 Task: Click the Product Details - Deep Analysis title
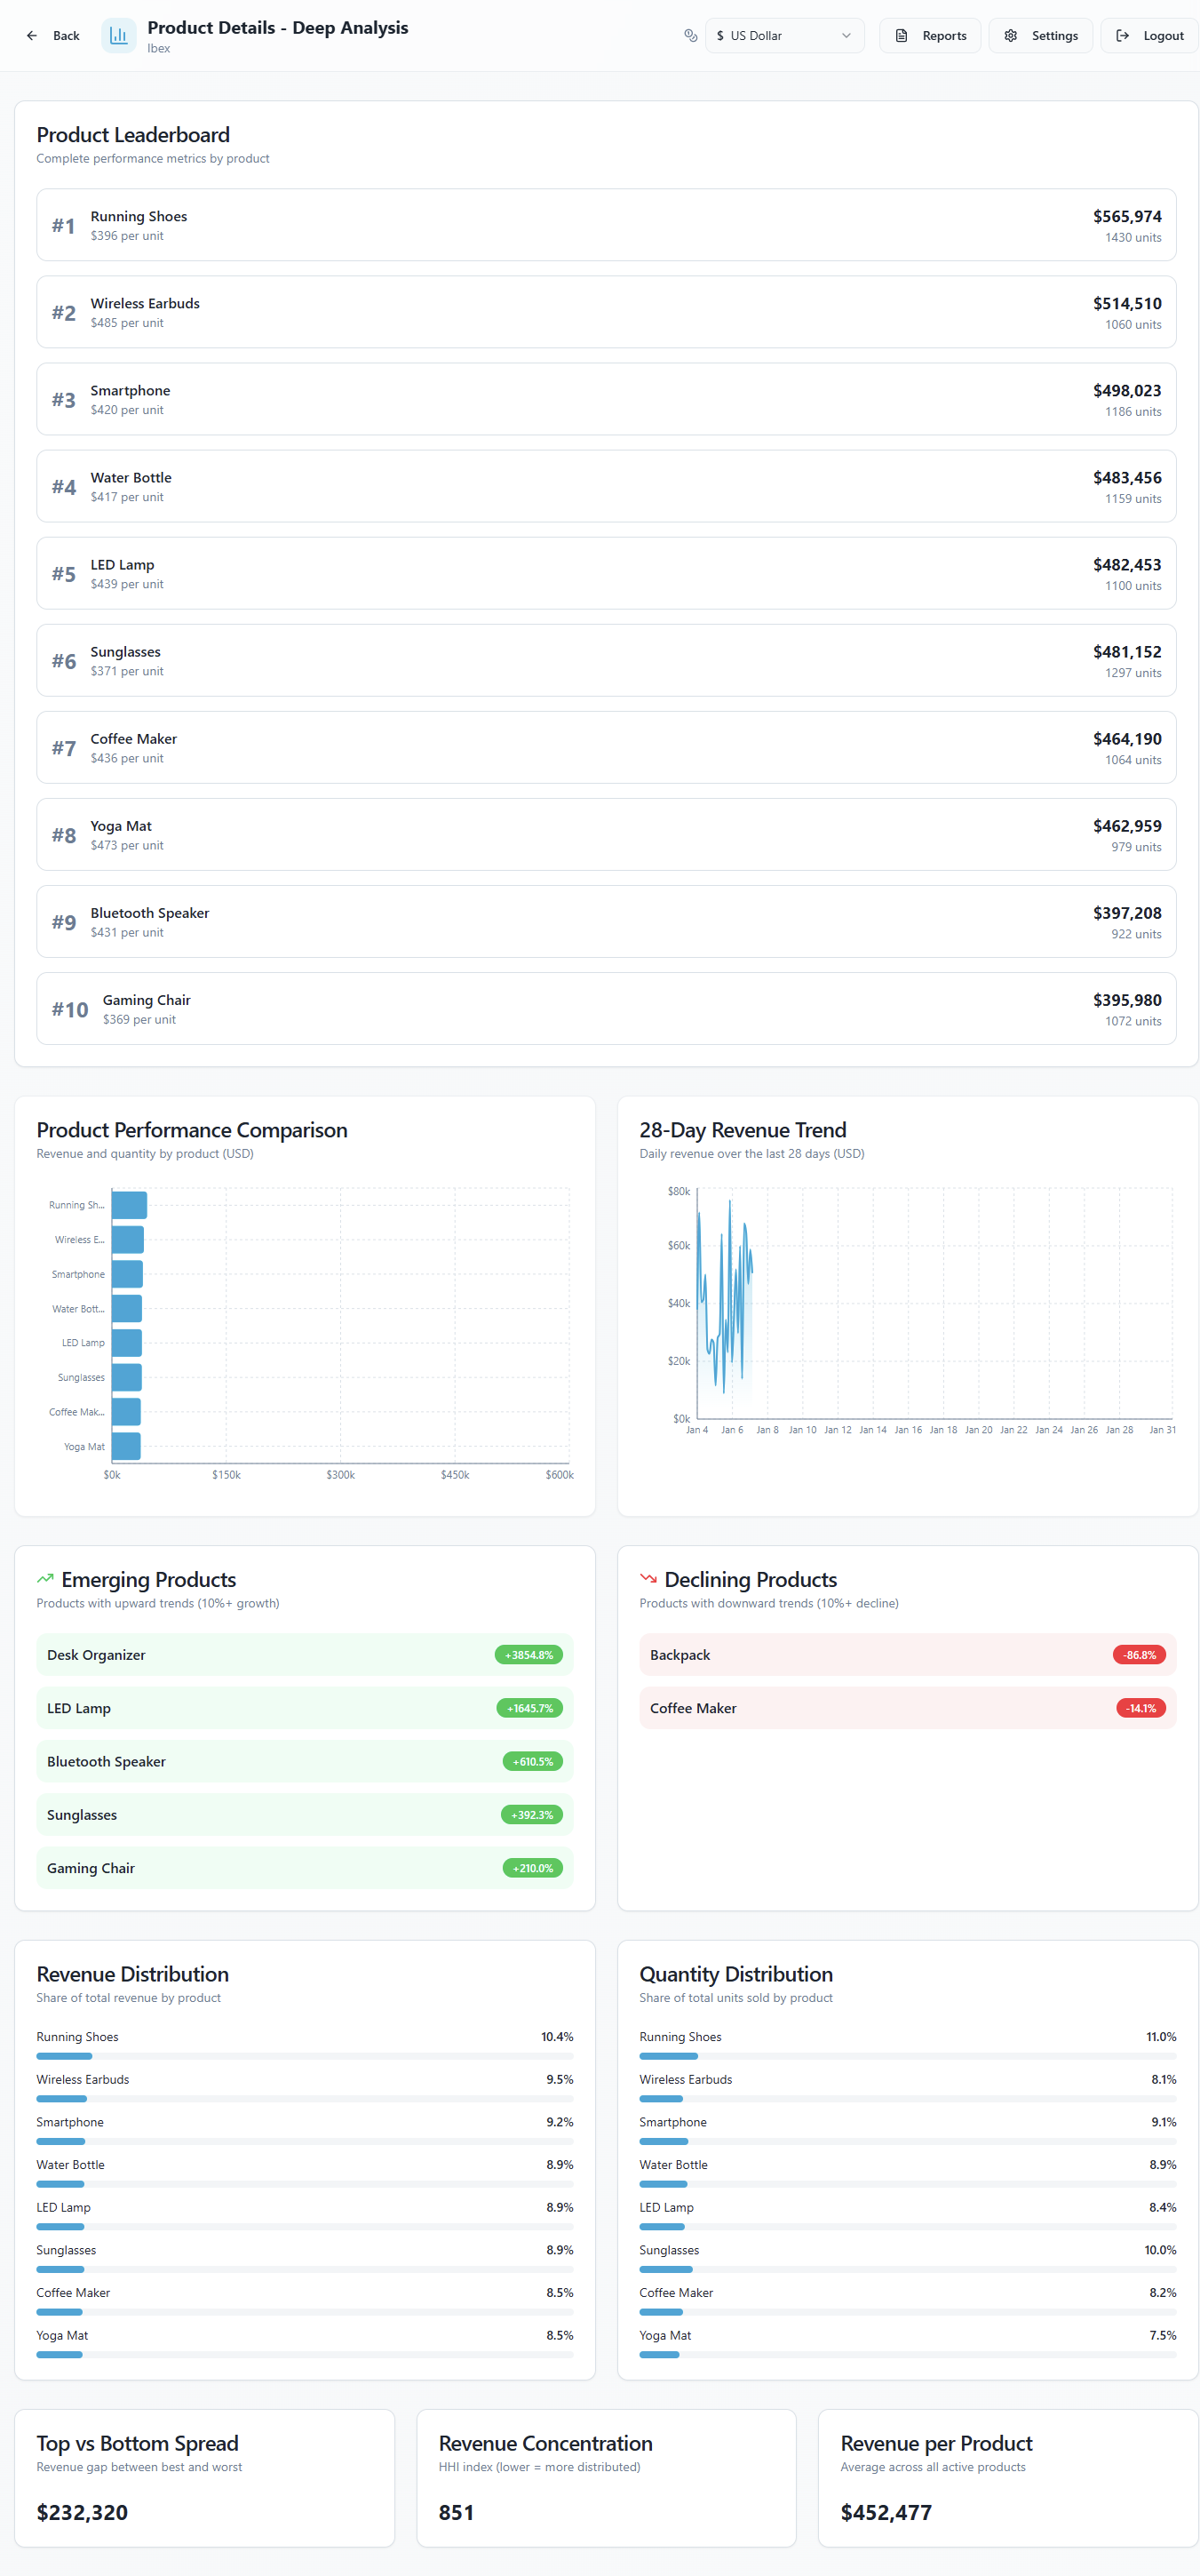[278, 28]
